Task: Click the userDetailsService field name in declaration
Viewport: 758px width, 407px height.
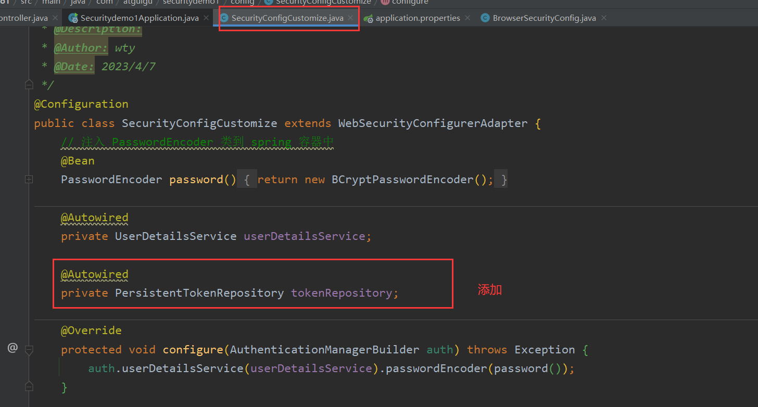Action: (x=305, y=236)
